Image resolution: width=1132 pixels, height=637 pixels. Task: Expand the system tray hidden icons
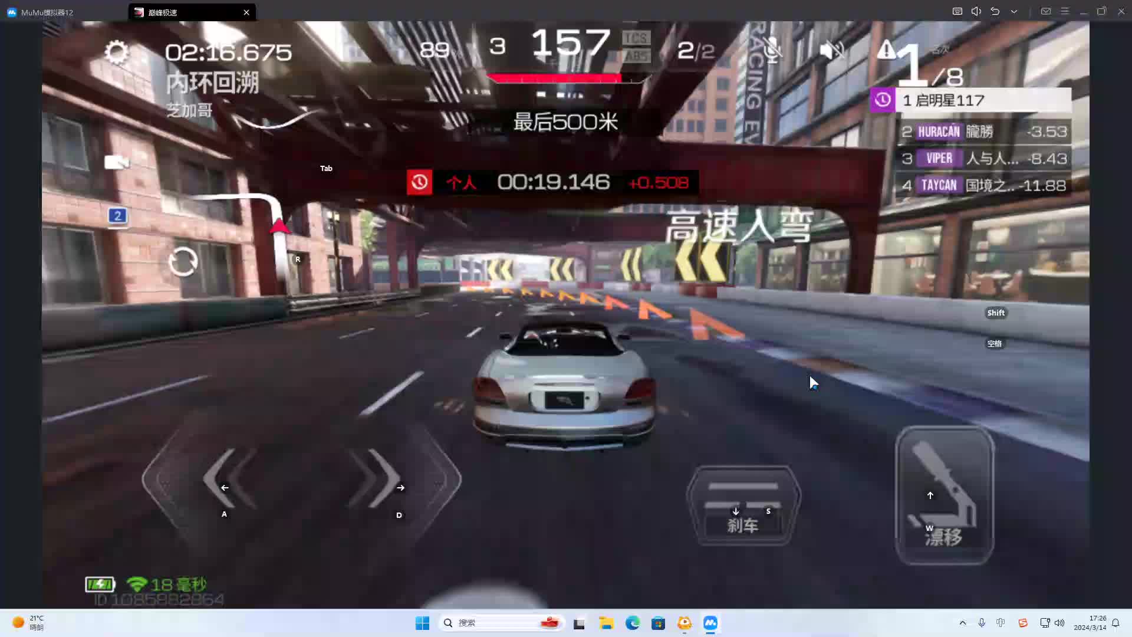963,623
